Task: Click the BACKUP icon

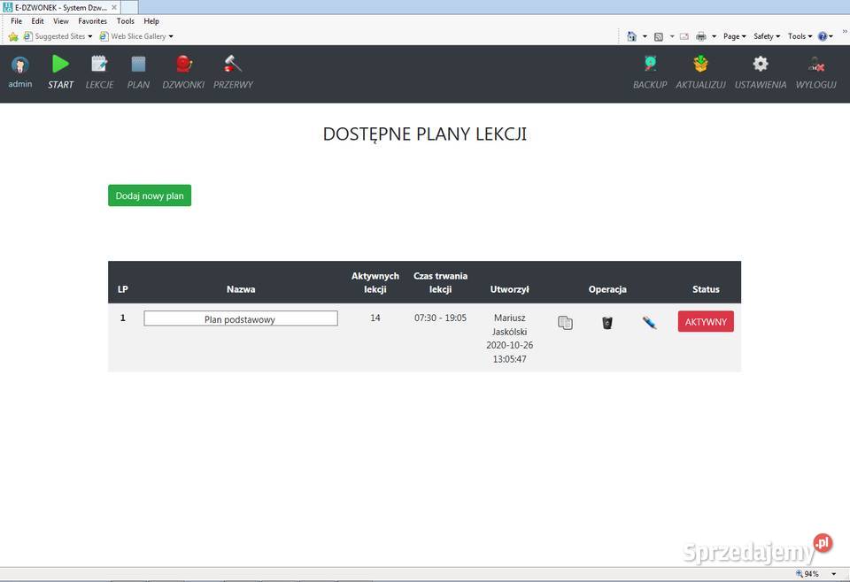Action: 650,65
